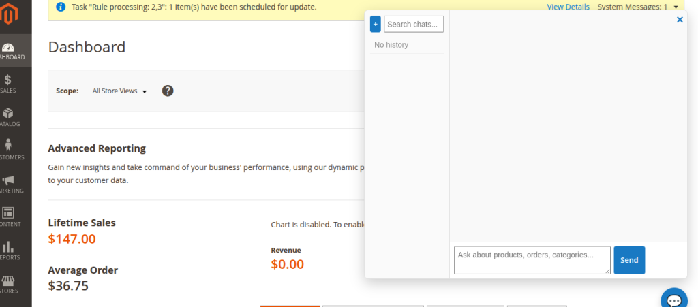This screenshot has height=307, width=698.
Task: Open the Dashboard sidebar item
Action: [10, 51]
